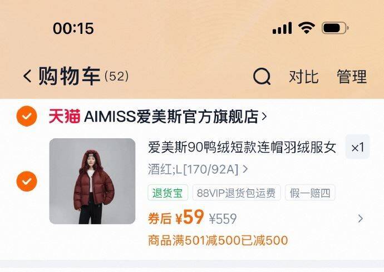This screenshot has width=384, height=272.
Task: Tap the cellular signal bars icon
Action: (282, 28)
